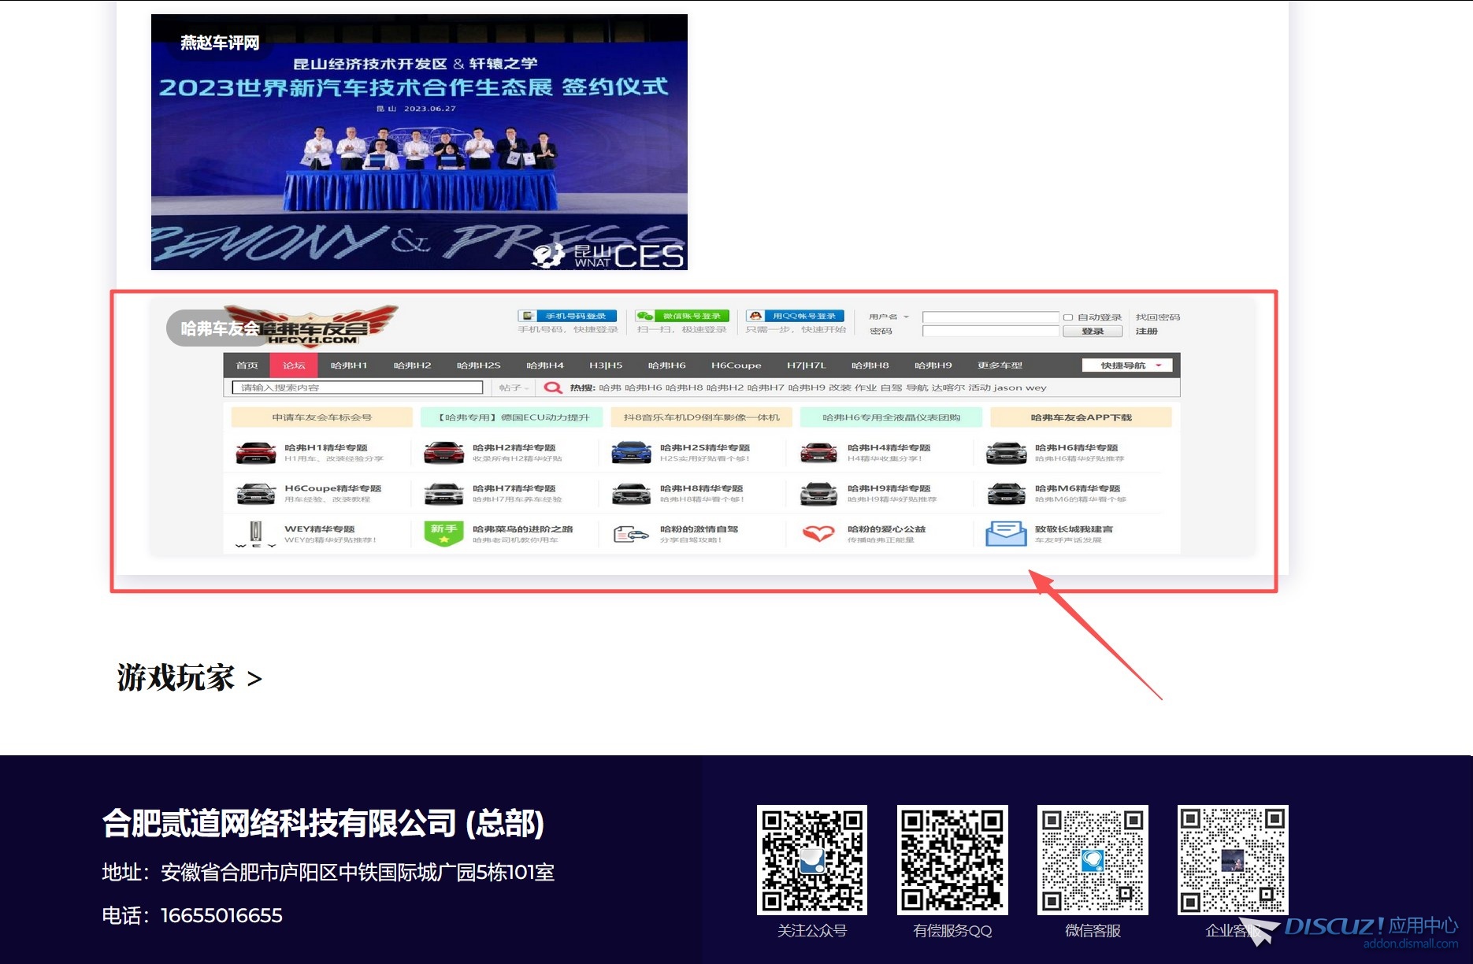Switch to the 论坛 tab
The width and height of the screenshot is (1473, 964).
[293, 365]
